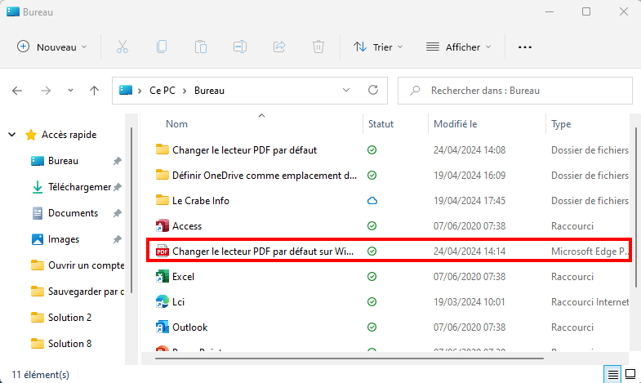Click the Rechercher dans : Bureau field

coord(515,91)
